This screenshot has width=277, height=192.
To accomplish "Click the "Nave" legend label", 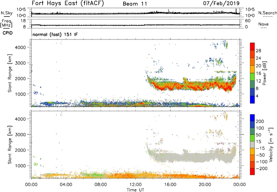I will (x=263, y=24).
